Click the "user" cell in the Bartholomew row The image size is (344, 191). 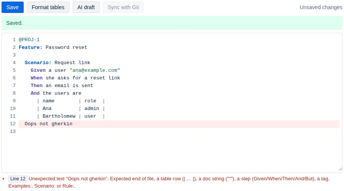pyautogui.click(x=90, y=116)
